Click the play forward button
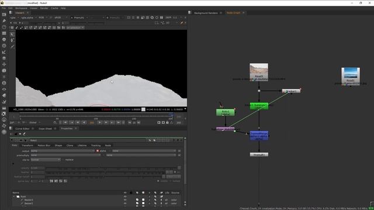Screen dimensions: 374x210 click(100, 123)
